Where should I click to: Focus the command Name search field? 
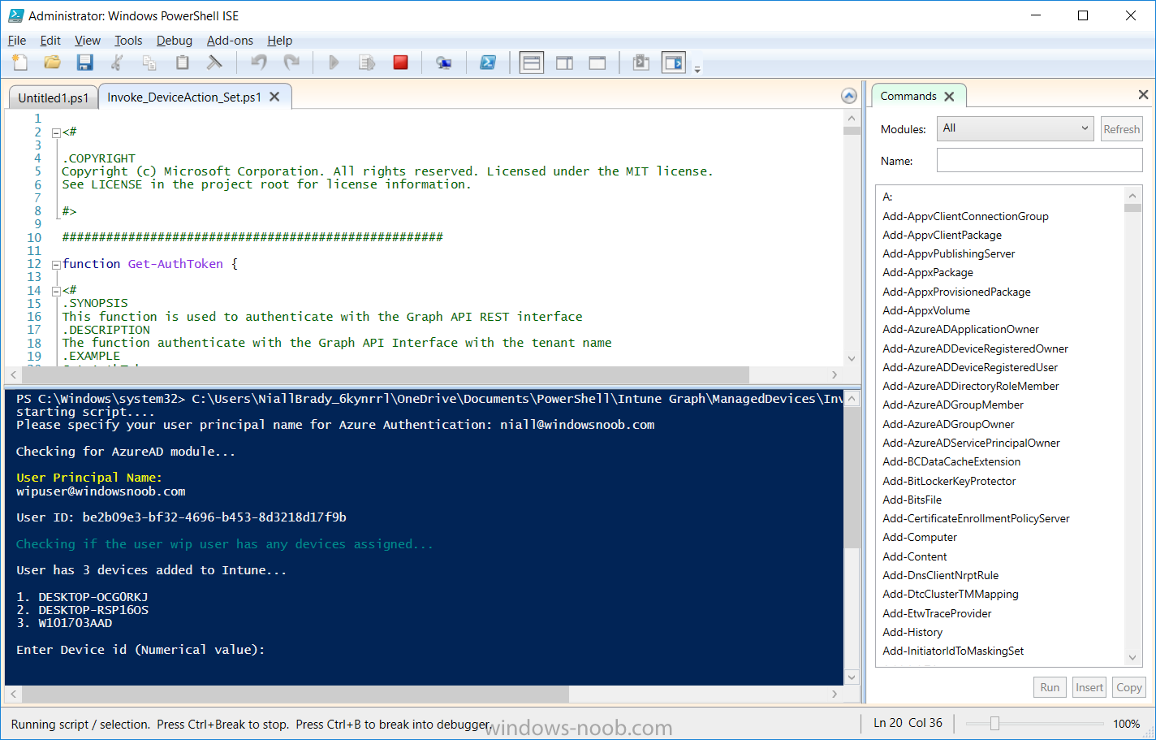1039,161
